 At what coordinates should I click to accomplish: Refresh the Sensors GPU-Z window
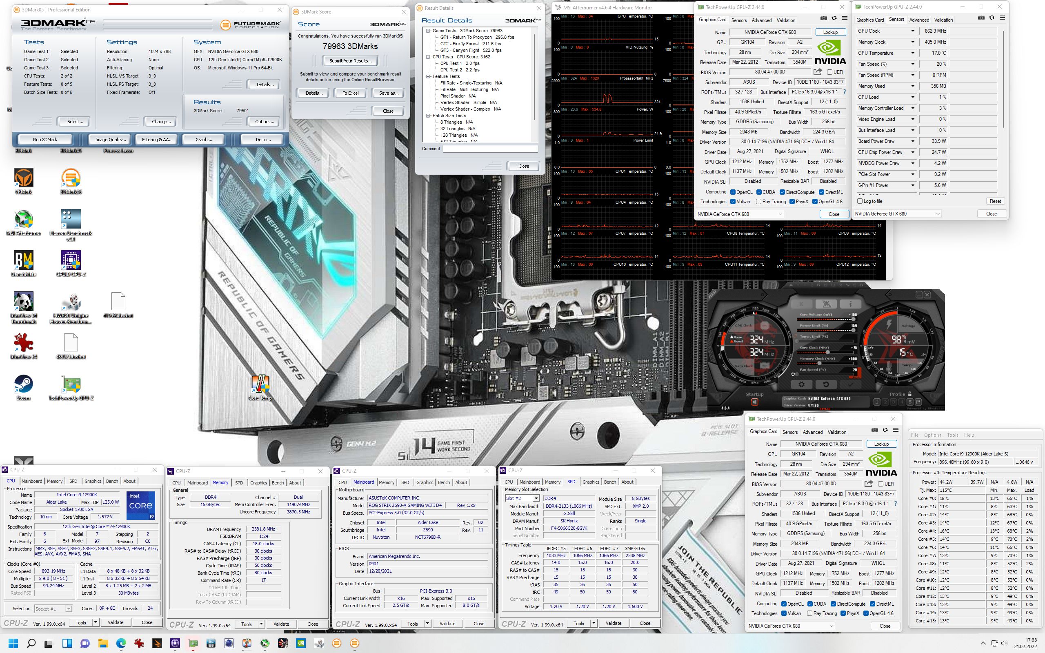click(992, 18)
